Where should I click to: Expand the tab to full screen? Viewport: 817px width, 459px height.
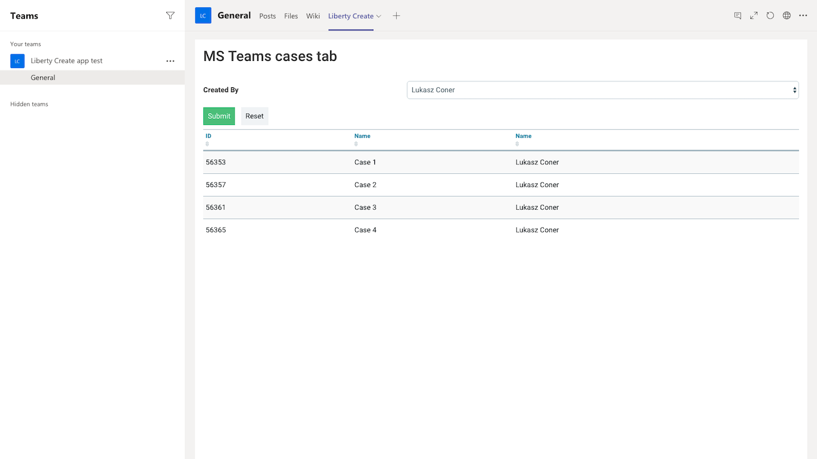coord(754,16)
